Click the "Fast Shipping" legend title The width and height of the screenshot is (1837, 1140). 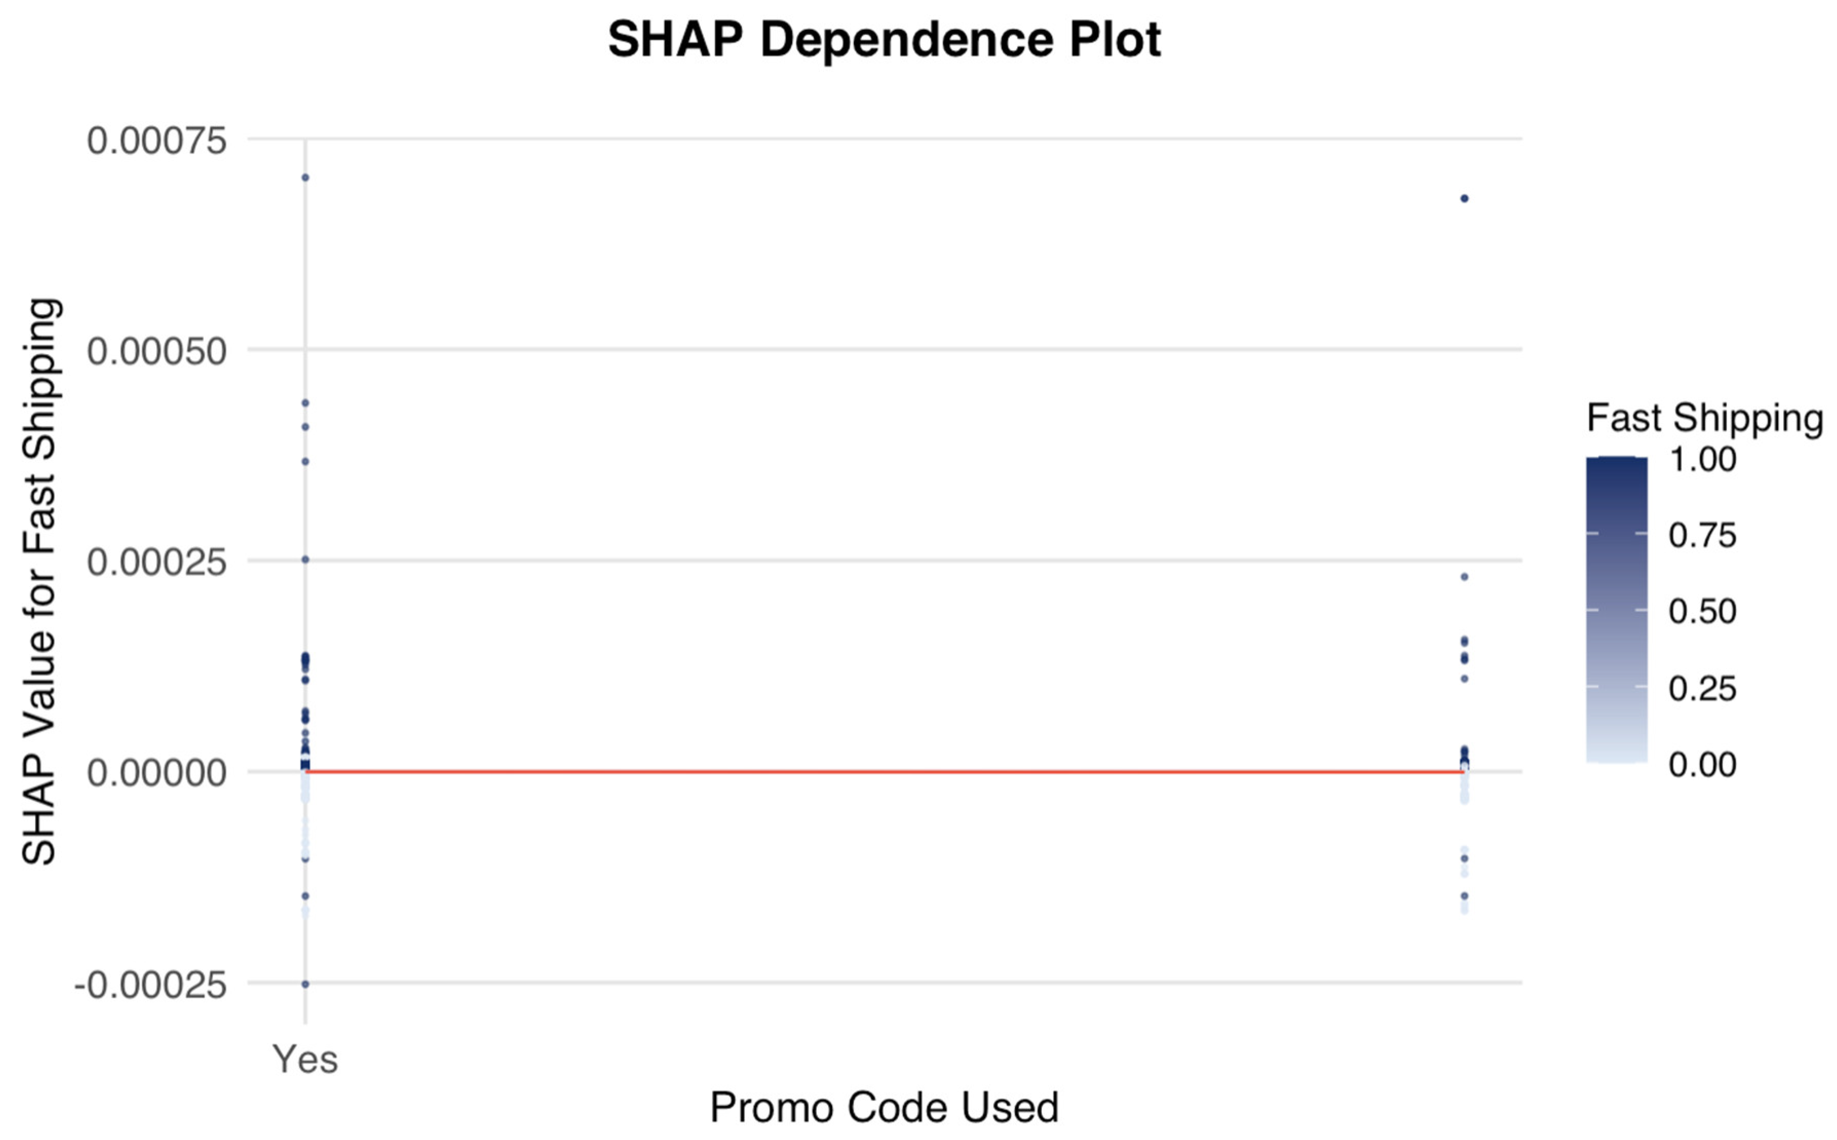pos(1704,418)
